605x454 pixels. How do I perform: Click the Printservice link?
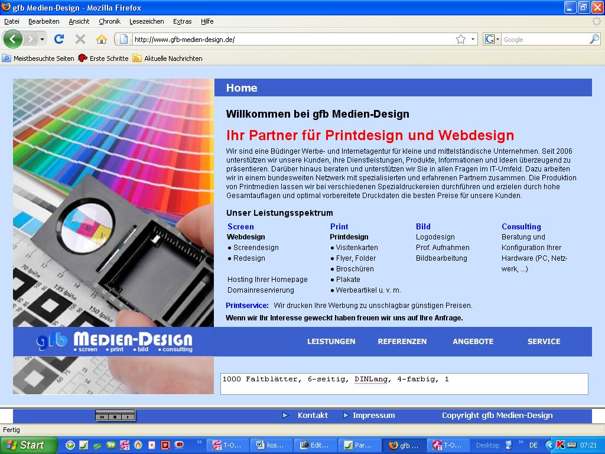coord(247,306)
